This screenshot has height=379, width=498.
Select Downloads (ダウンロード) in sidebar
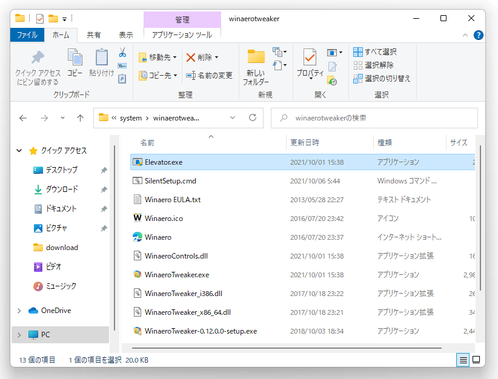tap(61, 189)
